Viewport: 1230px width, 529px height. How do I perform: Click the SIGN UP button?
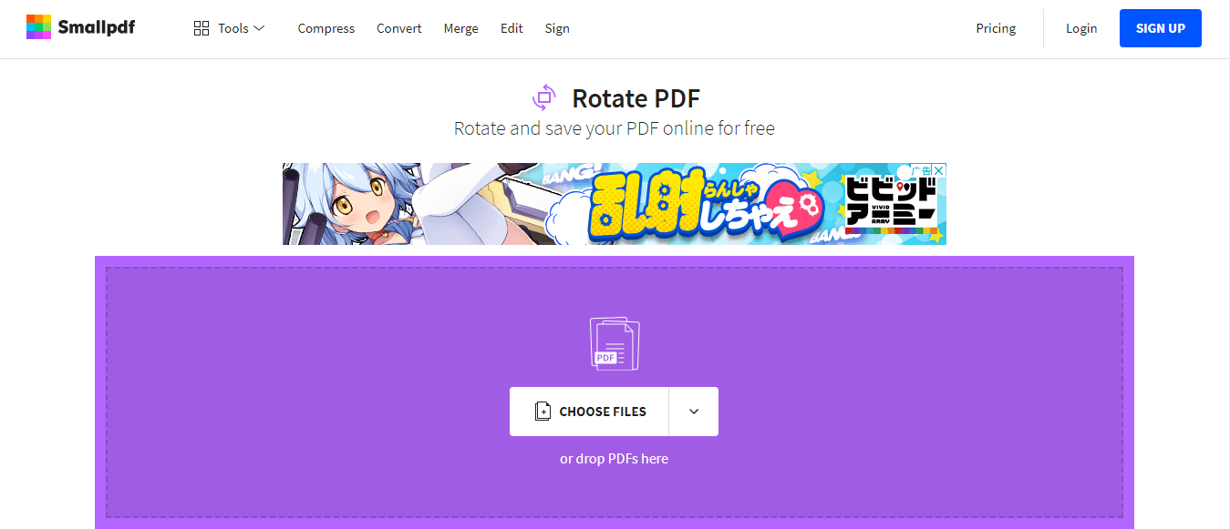pos(1161,28)
